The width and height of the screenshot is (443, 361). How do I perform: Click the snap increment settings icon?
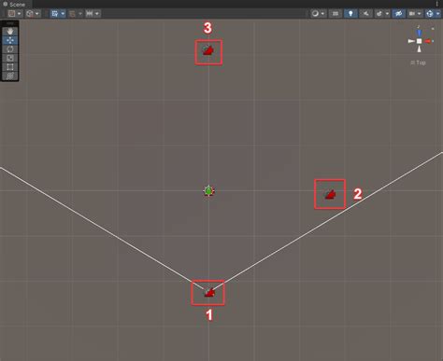pyautogui.click(x=90, y=13)
